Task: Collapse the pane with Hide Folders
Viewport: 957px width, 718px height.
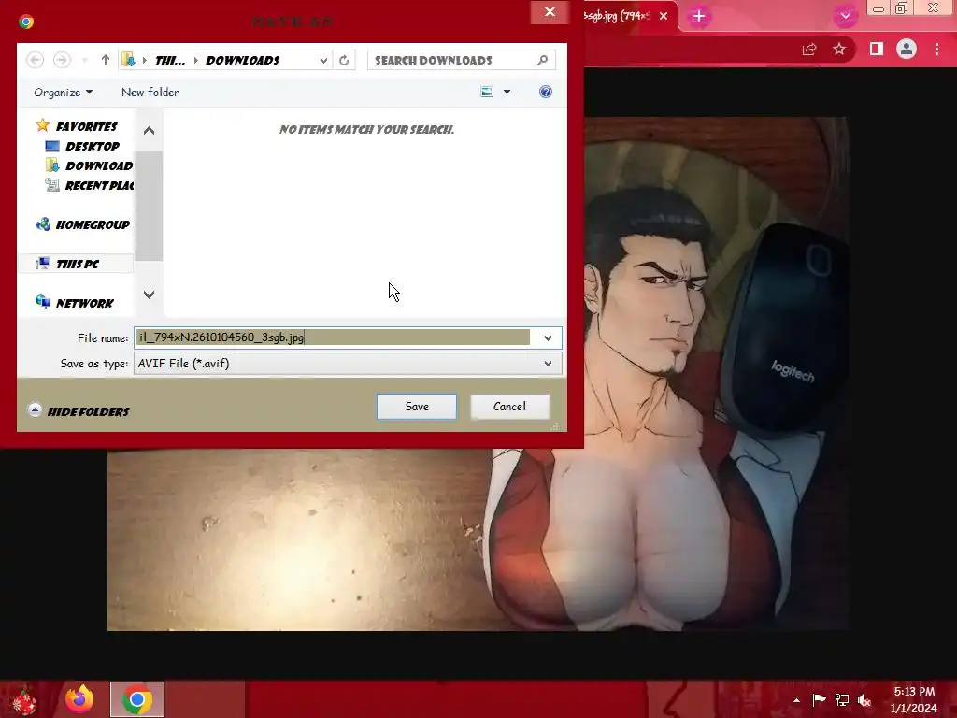Action: pos(79,411)
